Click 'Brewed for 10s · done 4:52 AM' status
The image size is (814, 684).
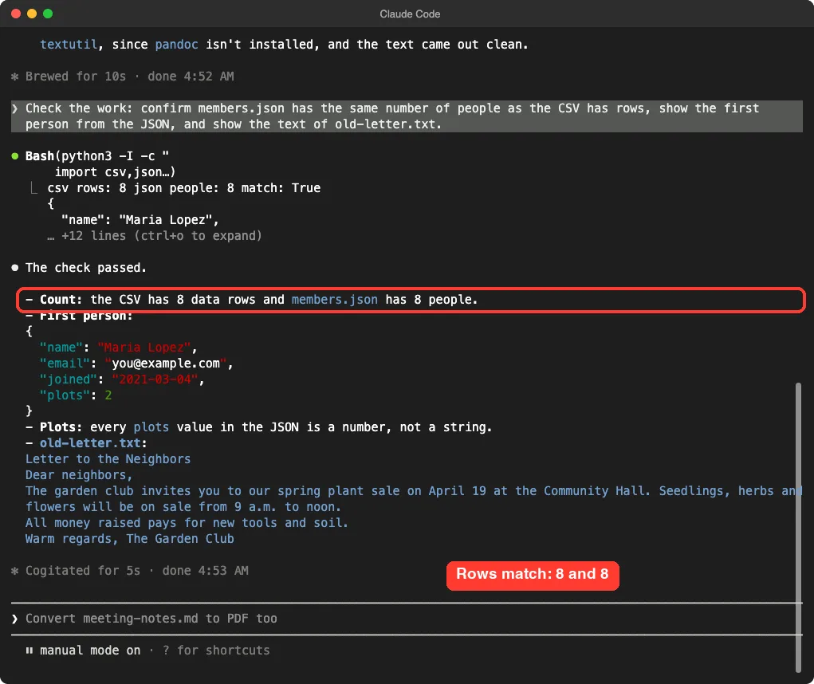pos(130,77)
